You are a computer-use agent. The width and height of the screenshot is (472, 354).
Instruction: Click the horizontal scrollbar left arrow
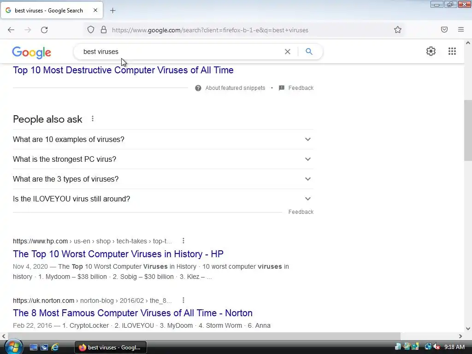coord(4,336)
